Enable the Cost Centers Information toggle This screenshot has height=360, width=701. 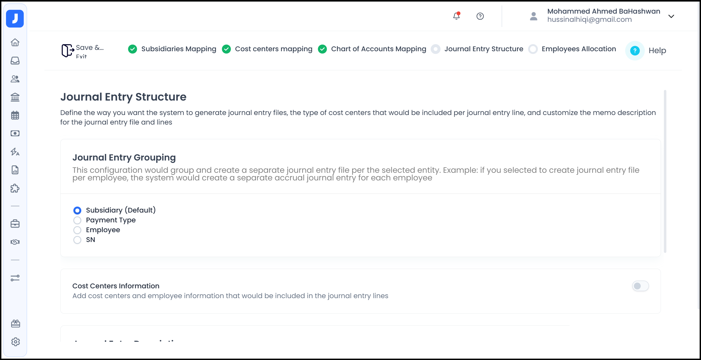click(x=640, y=286)
